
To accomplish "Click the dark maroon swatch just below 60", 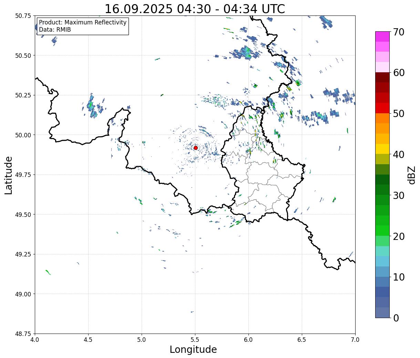I will coord(382,77).
